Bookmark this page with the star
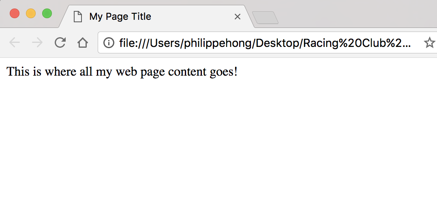 pos(429,42)
